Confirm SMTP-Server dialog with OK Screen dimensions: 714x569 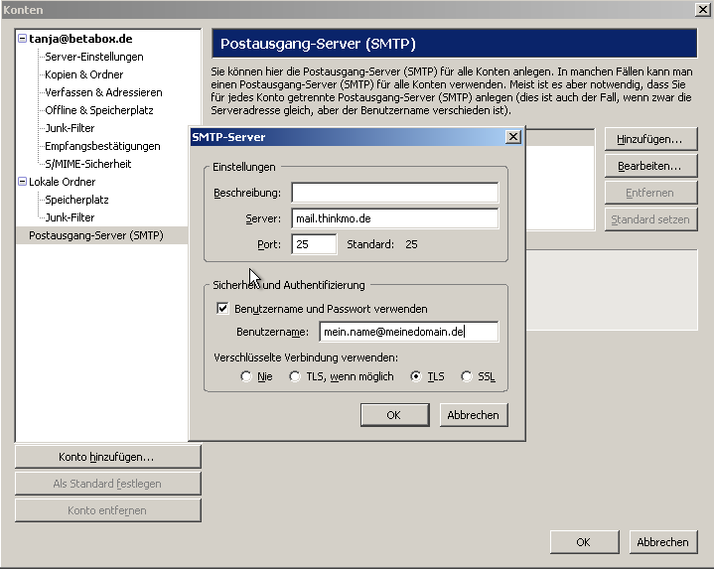pyautogui.click(x=393, y=415)
